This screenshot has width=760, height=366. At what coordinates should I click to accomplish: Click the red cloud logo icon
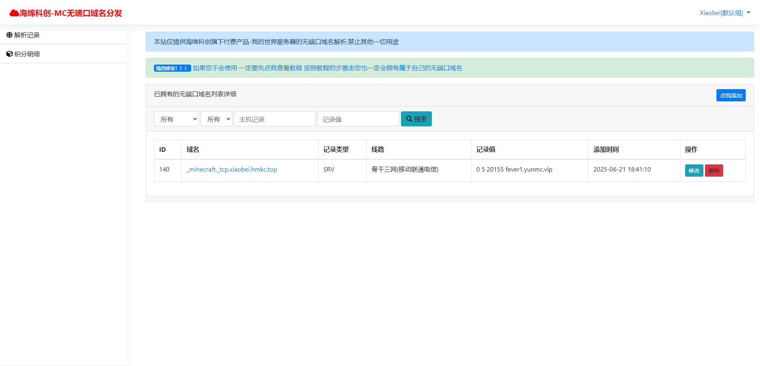[x=14, y=13]
